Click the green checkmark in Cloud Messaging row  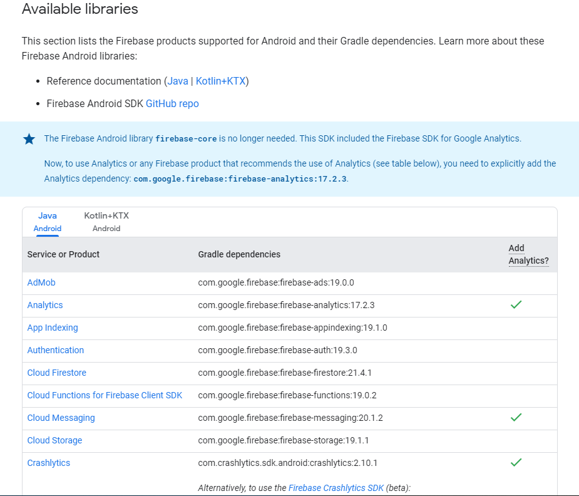pyautogui.click(x=516, y=417)
